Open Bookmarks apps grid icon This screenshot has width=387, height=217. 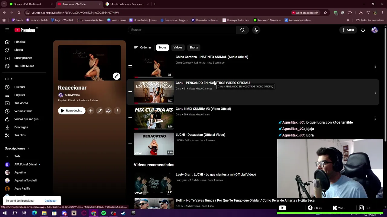point(4,20)
